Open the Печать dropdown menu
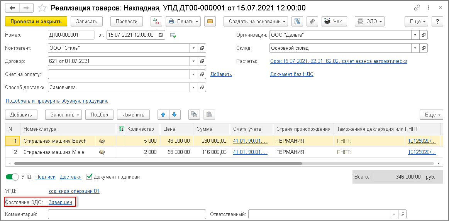The width and height of the screenshot is (449, 221). point(183,22)
